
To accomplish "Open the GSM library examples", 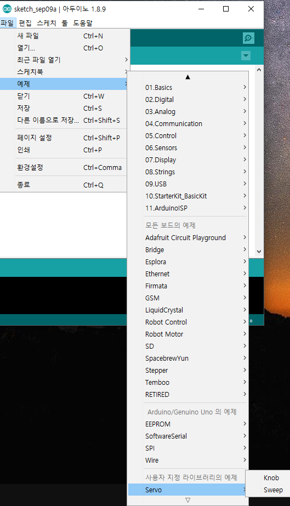I will click(188, 298).
